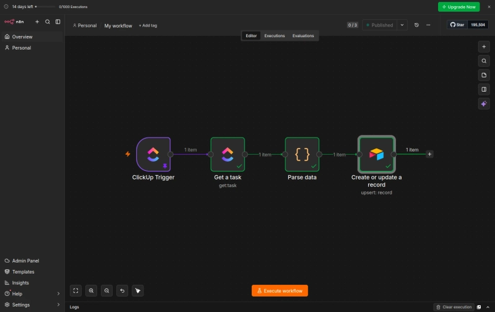Image resolution: width=495 pixels, height=312 pixels.
Task: Click the My workflow title
Action: click(118, 25)
